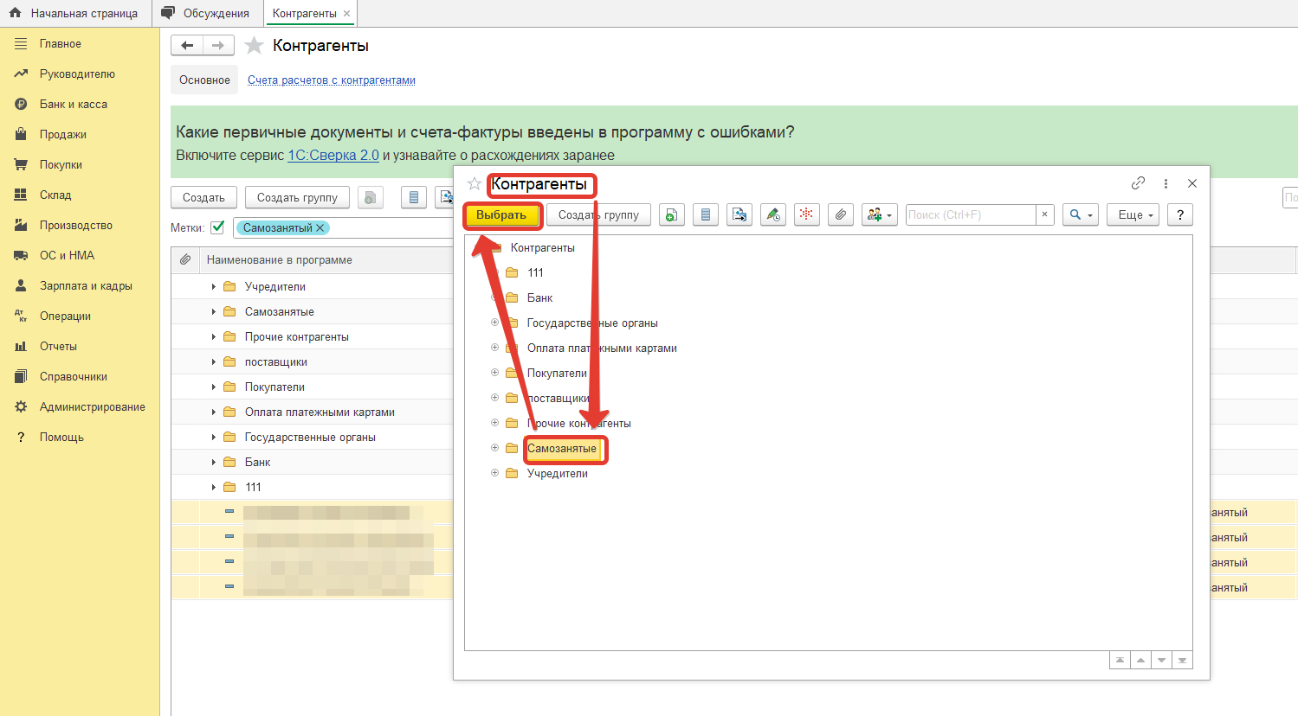Click the question mark help button in dialog
1298x716 pixels.
1179,215
